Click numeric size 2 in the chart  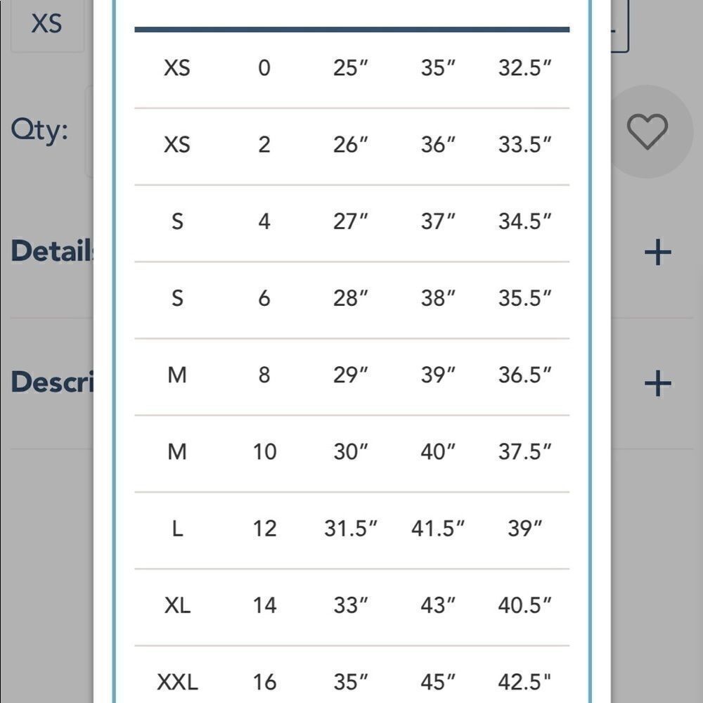click(264, 145)
